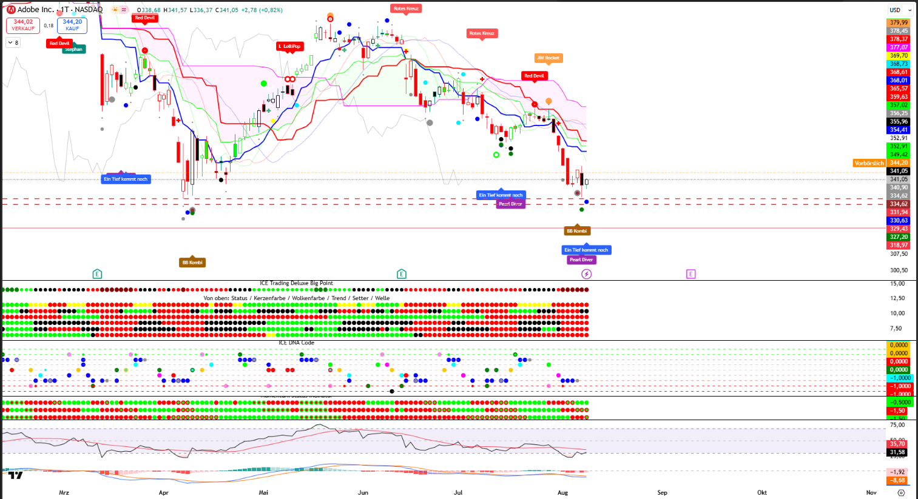Click the pink future earnings E marker
Screen dimensions: 918x499
pos(690,274)
